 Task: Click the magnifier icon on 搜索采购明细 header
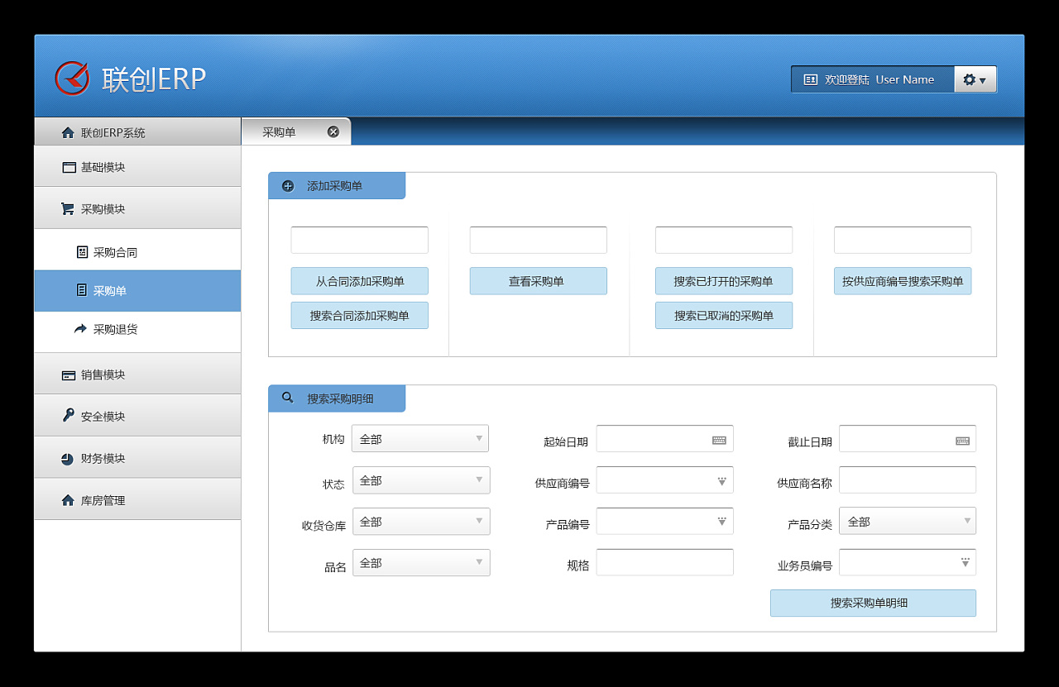click(286, 398)
